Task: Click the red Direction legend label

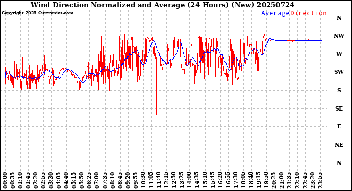Action: point(309,13)
